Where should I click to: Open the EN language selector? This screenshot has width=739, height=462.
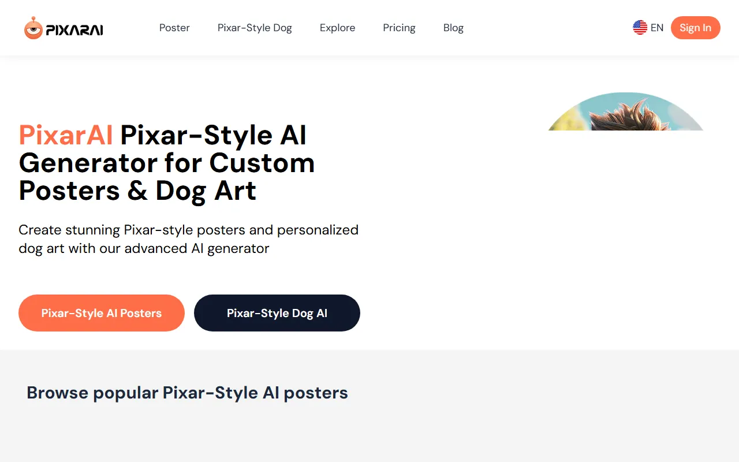pyautogui.click(x=656, y=28)
